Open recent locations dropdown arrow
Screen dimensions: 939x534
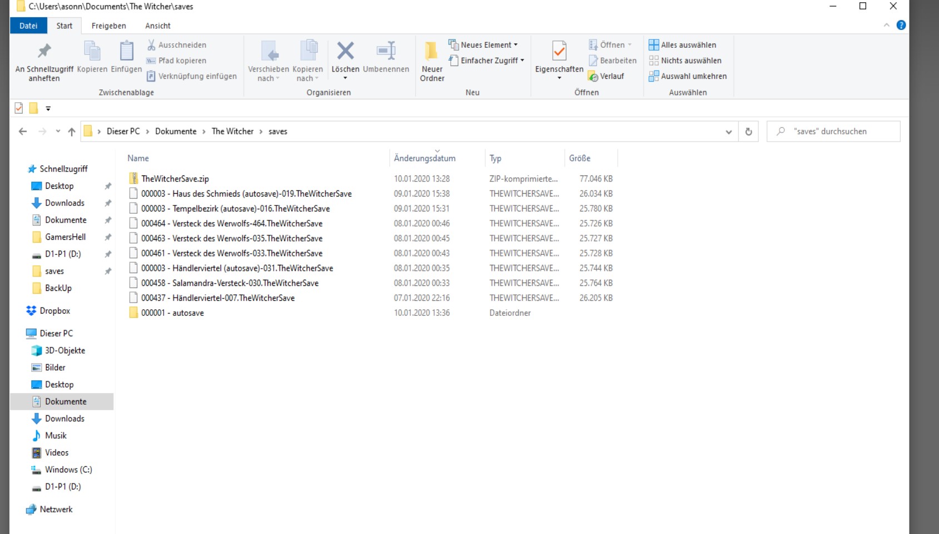pyautogui.click(x=58, y=132)
